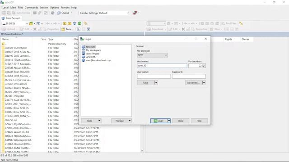Click the Port number field

(x=196, y=66)
